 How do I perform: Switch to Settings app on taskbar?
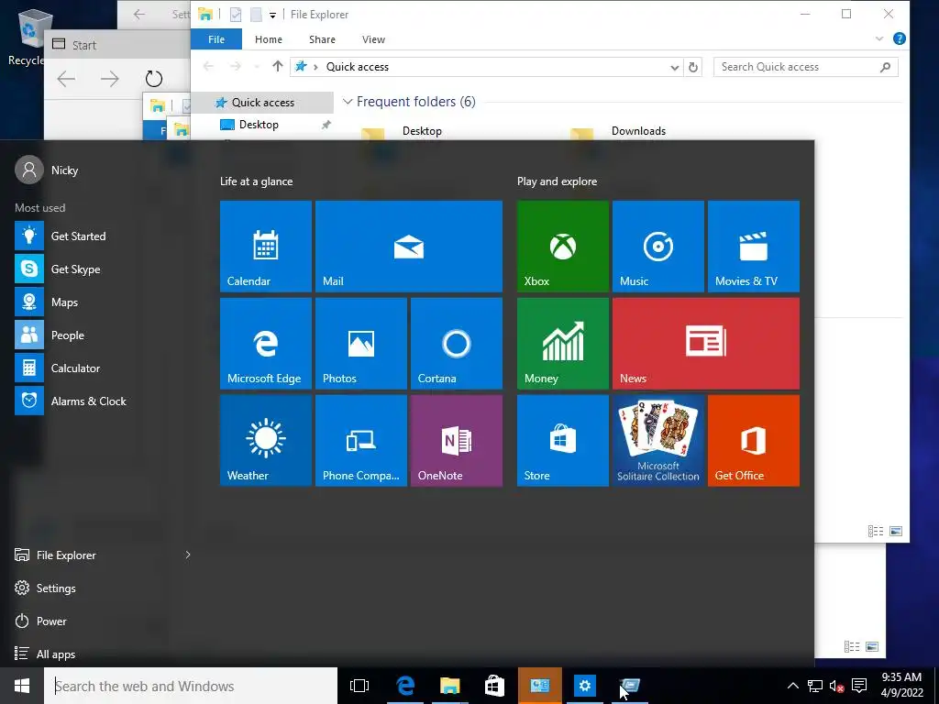(x=584, y=686)
